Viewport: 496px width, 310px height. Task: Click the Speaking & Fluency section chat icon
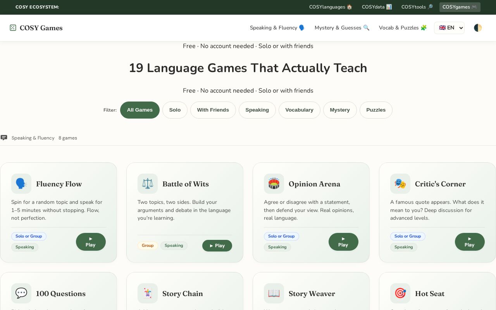coord(4,138)
